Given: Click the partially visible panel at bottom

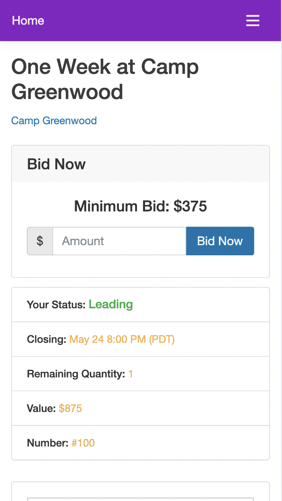Looking at the screenshot, I should pyautogui.click(x=140, y=492).
